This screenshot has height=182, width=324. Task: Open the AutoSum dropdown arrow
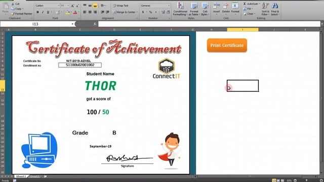click(x=260, y=4)
